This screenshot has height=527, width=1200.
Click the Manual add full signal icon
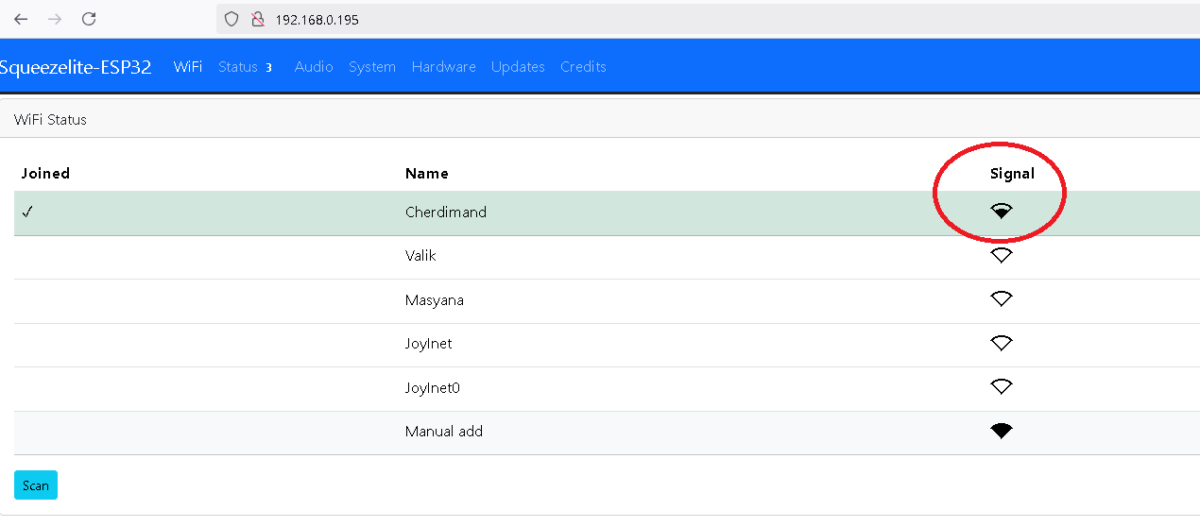point(1002,431)
